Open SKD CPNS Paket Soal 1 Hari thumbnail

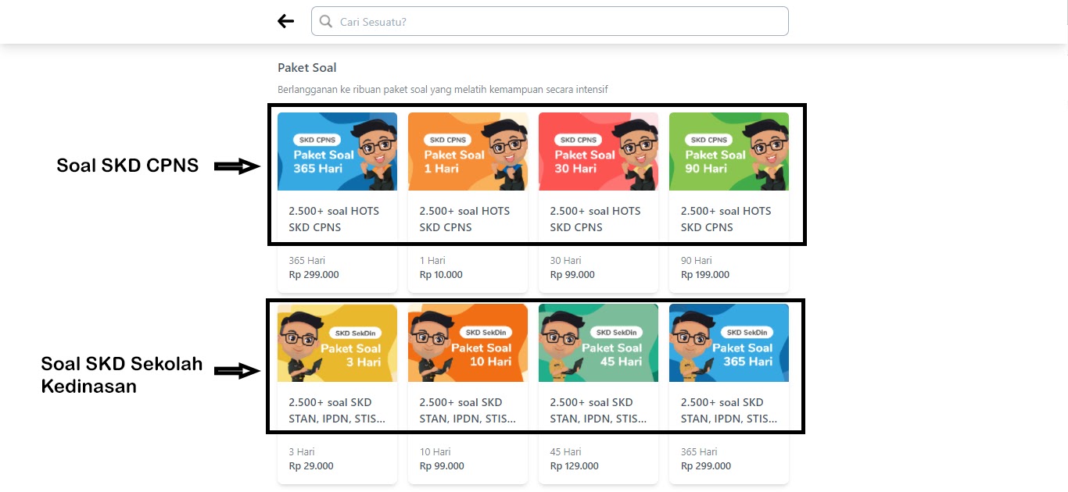468,152
